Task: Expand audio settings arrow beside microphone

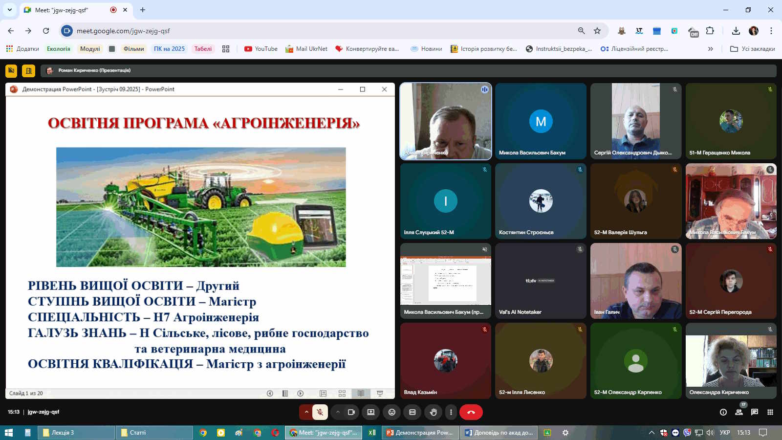Action: tap(306, 412)
